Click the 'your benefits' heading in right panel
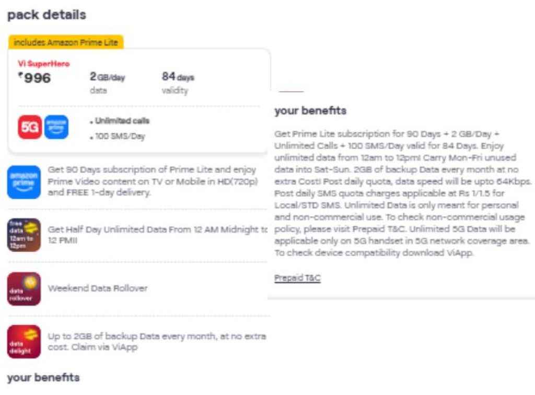 click(x=310, y=111)
